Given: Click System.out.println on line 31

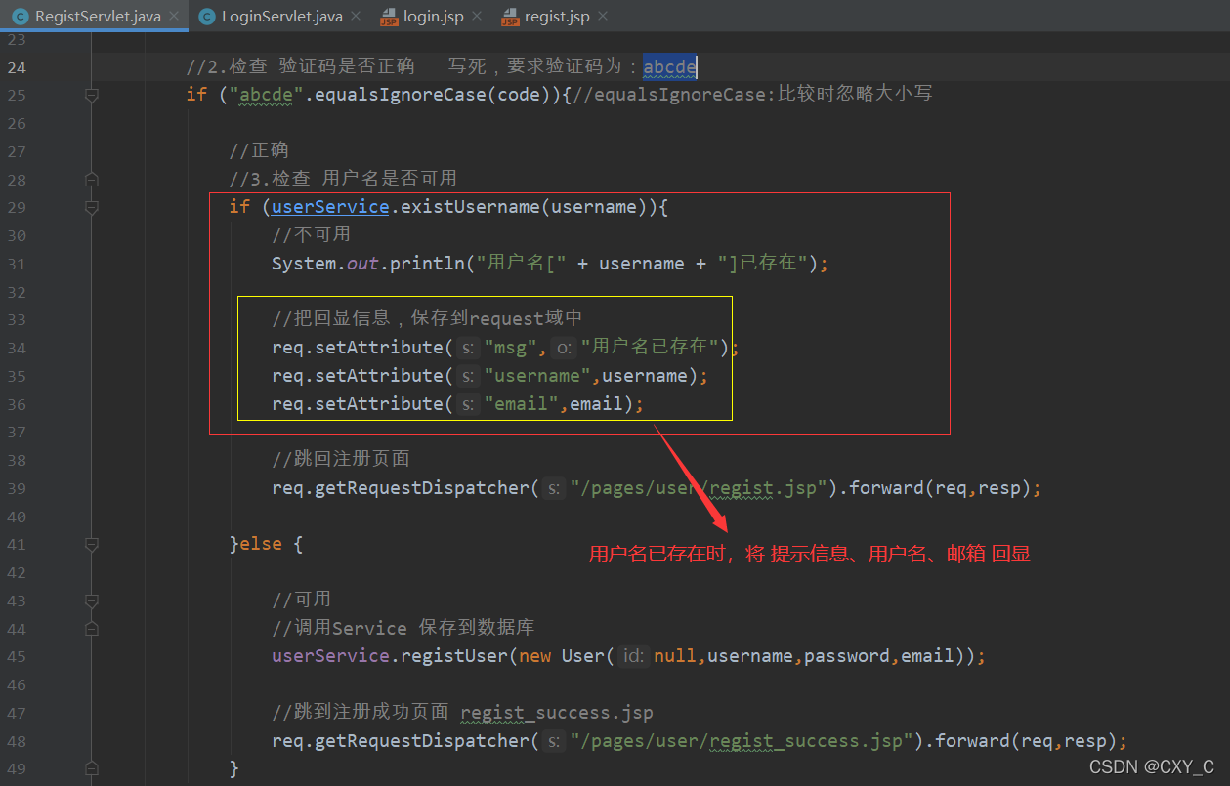Looking at the screenshot, I should (x=368, y=264).
